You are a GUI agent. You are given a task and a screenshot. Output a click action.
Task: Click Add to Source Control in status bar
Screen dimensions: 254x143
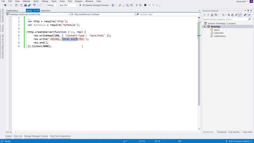click(x=239, y=141)
